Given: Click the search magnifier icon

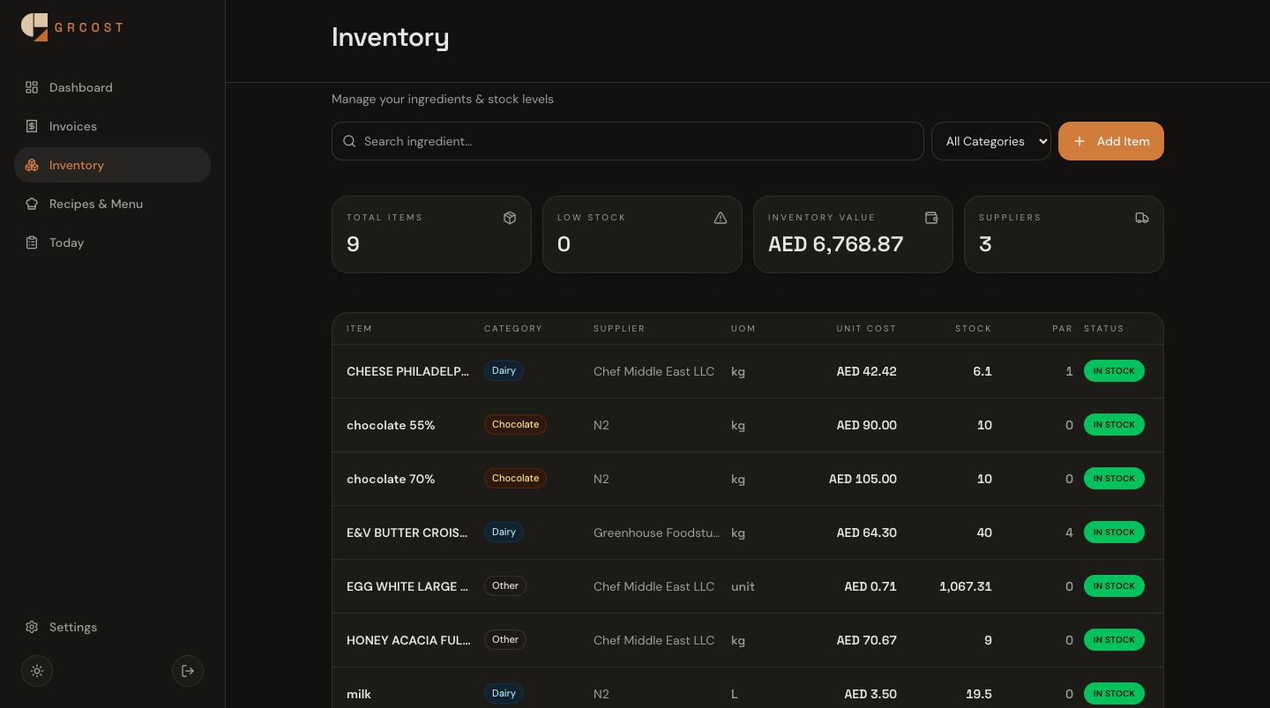Looking at the screenshot, I should coord(349,141).
